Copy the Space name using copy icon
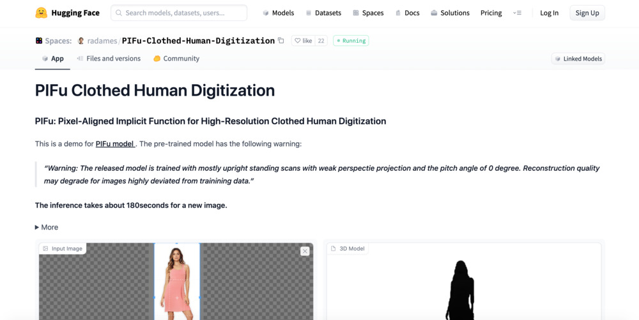 pos(281,41)
